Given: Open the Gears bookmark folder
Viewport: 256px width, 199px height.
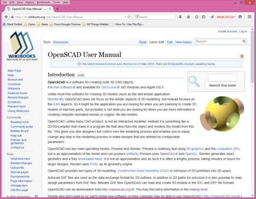Looking at the screenshot, I should (42, 24).
